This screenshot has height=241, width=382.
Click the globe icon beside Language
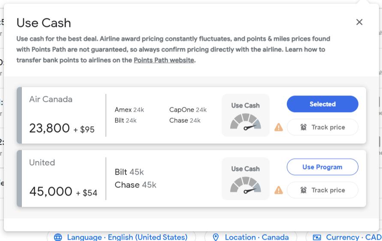tap(58, 237)
